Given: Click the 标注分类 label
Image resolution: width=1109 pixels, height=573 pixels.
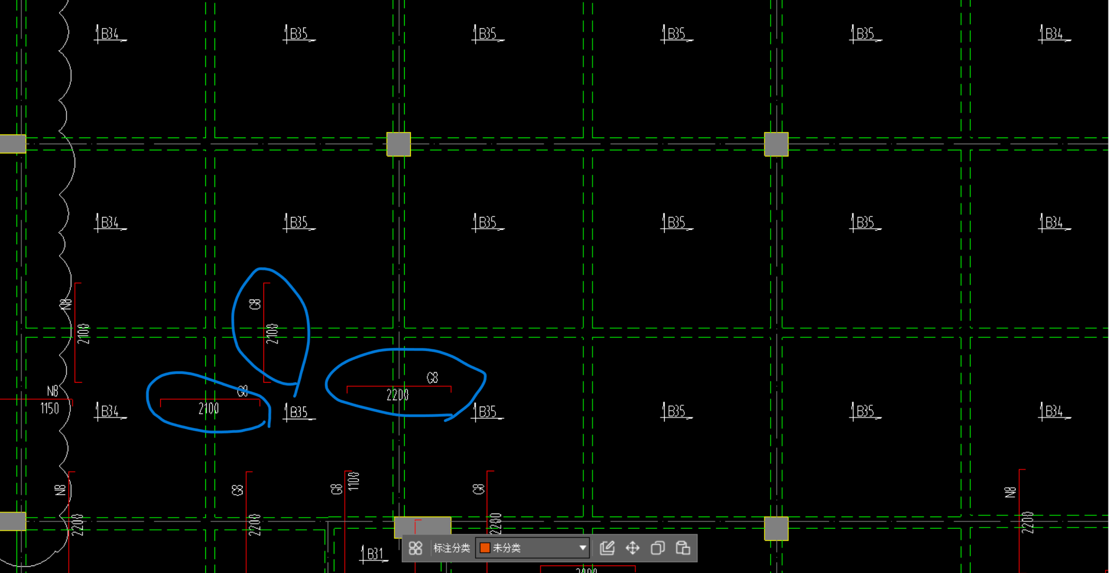Looking at the screenshot, I should pos(451,548).
